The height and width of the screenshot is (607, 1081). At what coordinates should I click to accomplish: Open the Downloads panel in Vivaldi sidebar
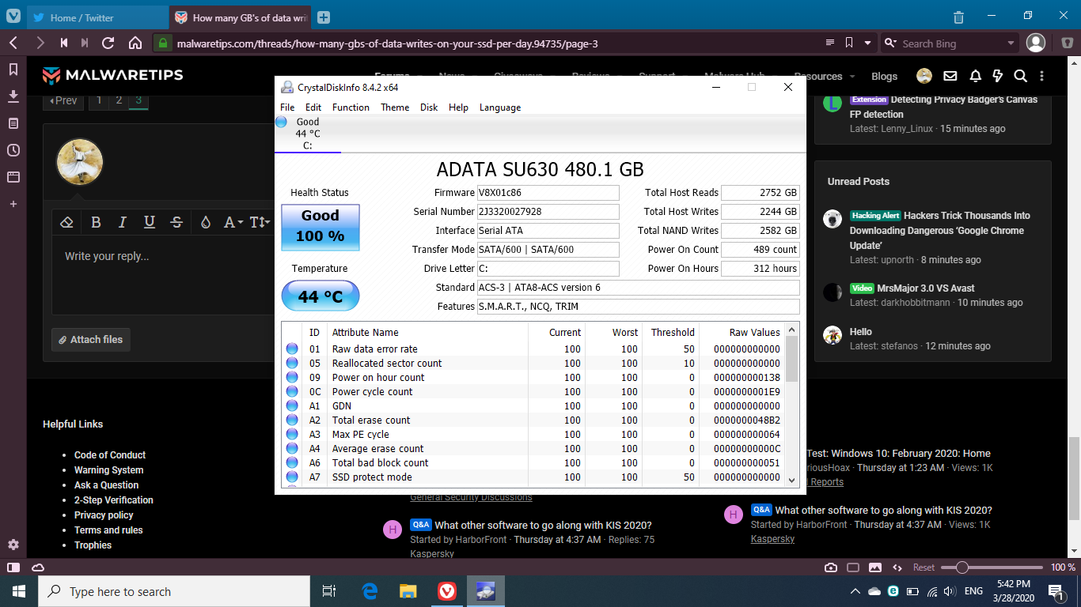point(13,96)
